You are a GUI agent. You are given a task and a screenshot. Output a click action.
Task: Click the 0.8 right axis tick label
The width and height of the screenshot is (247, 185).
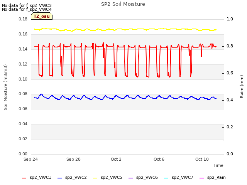coord(230,46)
